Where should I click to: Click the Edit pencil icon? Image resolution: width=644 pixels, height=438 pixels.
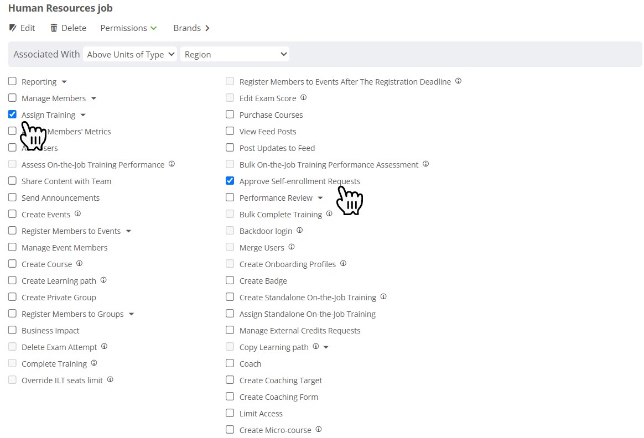(13, 28)
